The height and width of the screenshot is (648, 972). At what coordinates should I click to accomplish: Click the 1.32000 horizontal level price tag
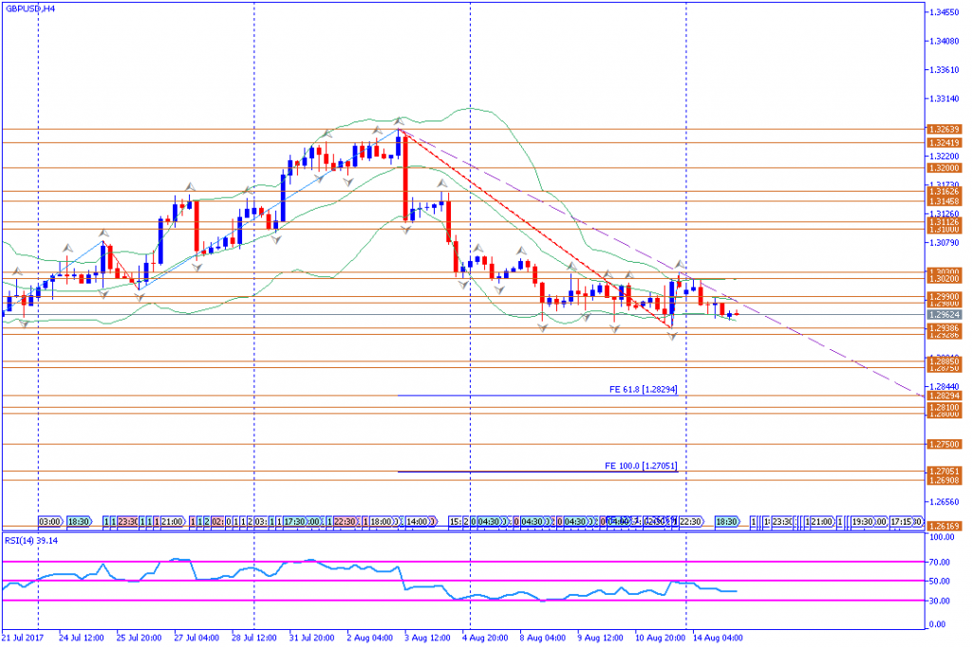click(x=944, y=168)
